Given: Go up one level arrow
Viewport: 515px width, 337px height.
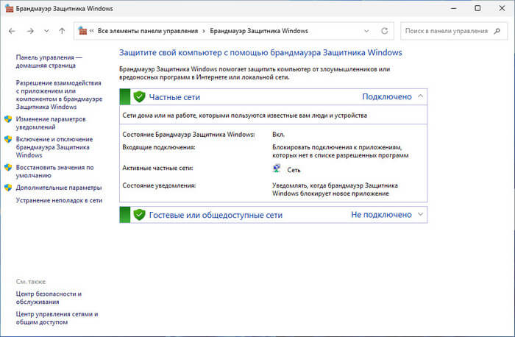Looking at the screenshot, I should pos(62,31).
